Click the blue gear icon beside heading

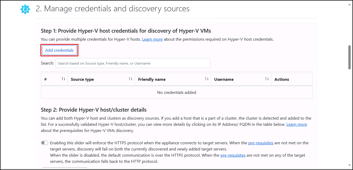coord(25,9)
